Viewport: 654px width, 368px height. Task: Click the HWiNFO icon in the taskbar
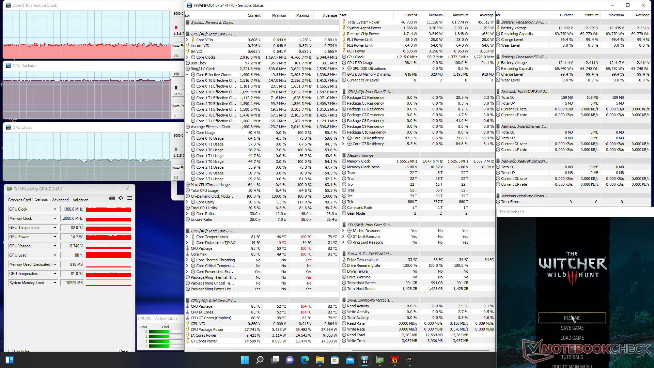tap(364, 360)
